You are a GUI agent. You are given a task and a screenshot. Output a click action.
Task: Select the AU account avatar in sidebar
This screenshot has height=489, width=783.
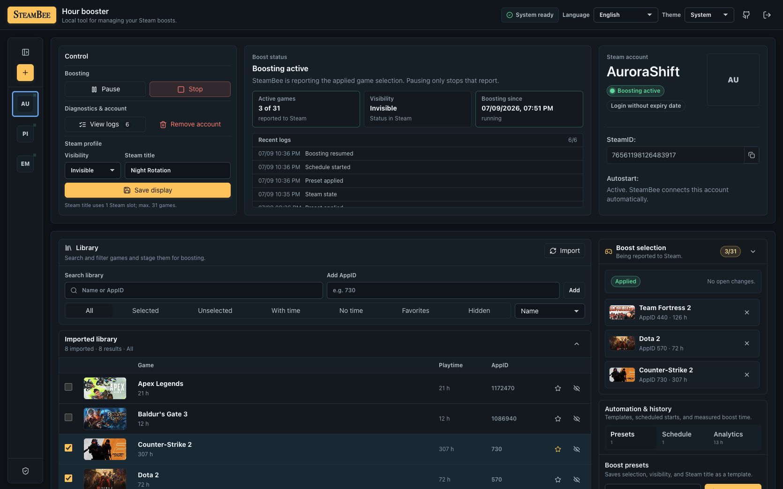[25, 104]
